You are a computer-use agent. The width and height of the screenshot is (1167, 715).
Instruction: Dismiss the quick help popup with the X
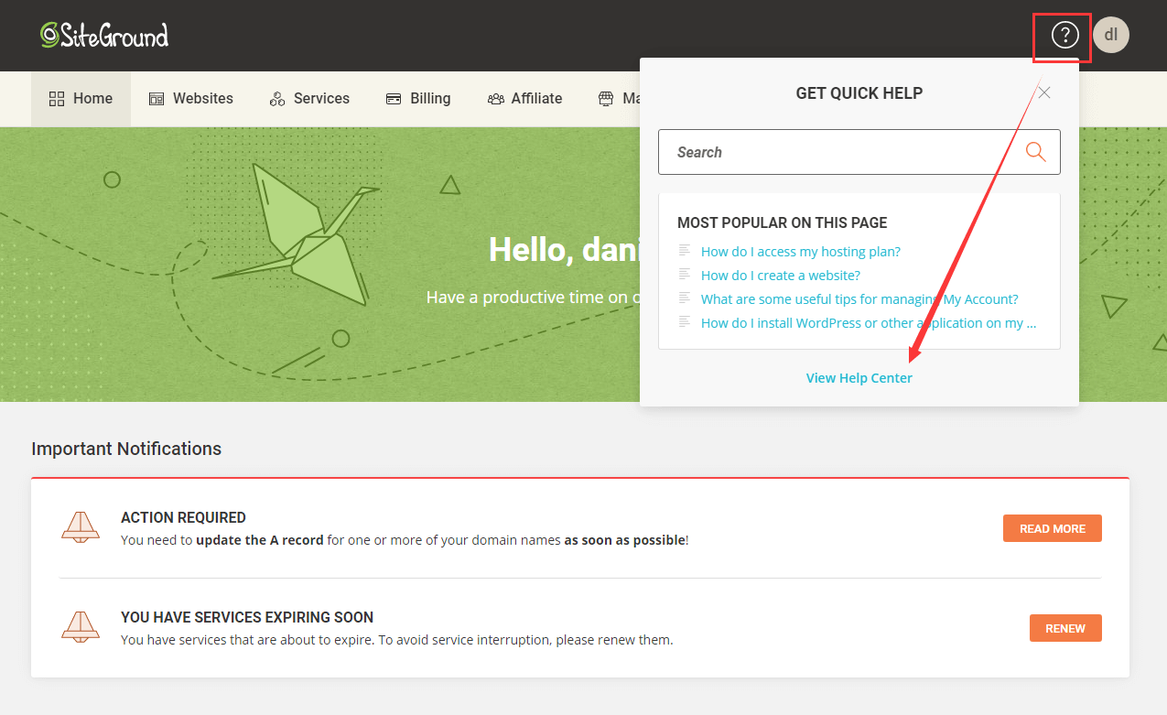(1043, 92)
